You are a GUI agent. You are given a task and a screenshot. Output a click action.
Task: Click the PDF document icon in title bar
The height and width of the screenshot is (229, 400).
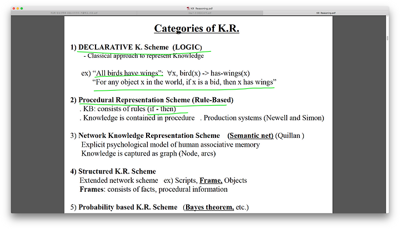coord(188,8)
